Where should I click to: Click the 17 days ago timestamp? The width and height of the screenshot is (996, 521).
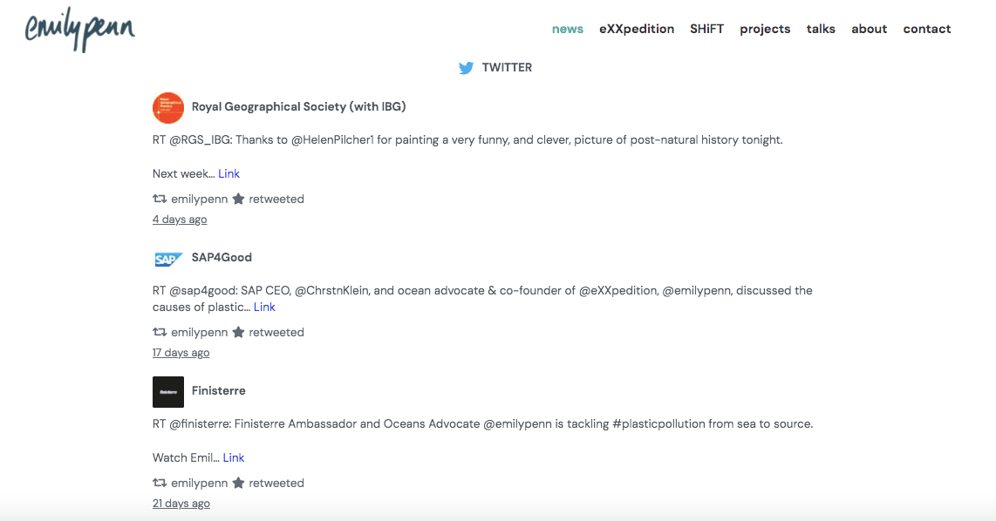pos(181,352)
